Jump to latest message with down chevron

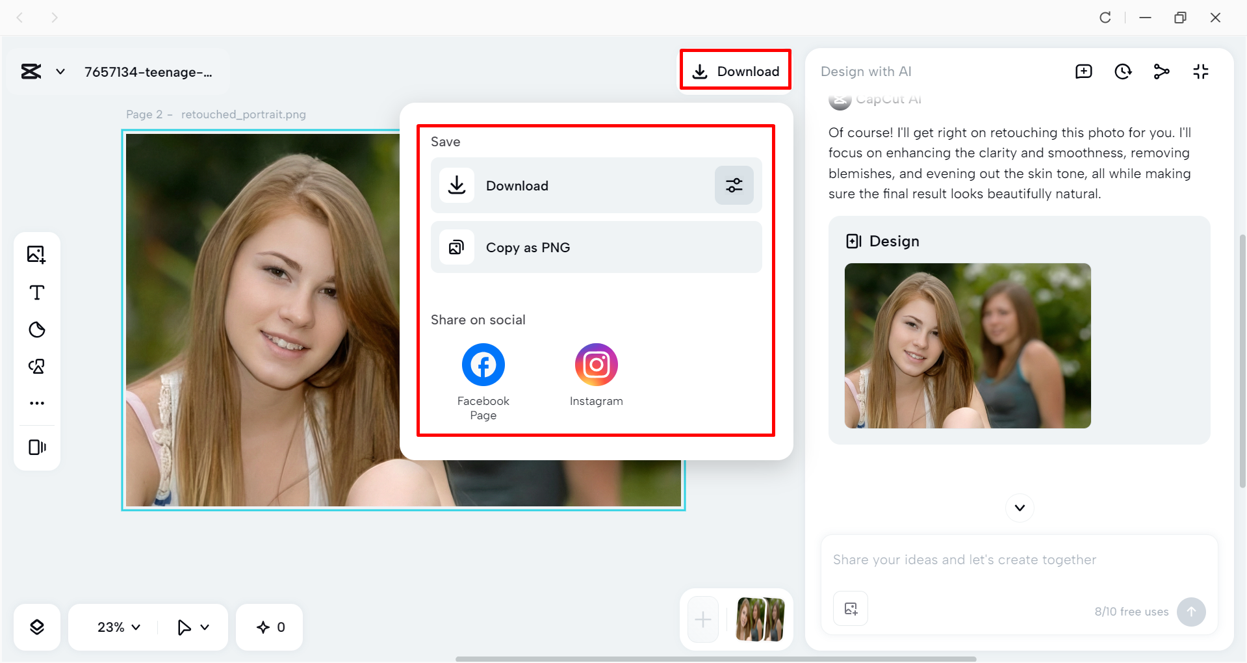1020,508
